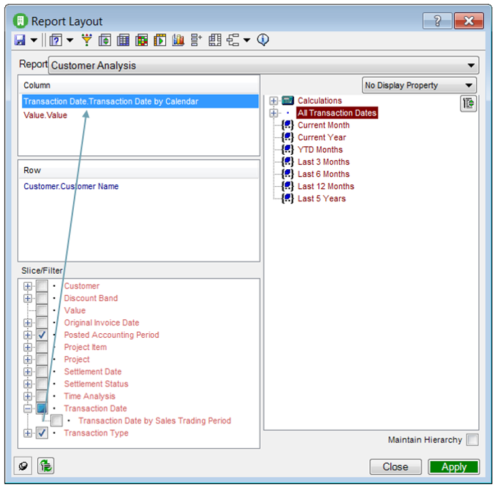Uncheck the Transaction Type checkbox
Image resolution: width=496 pixels, height=488 pixels.
pyautogui.click(x=42, y=433)
